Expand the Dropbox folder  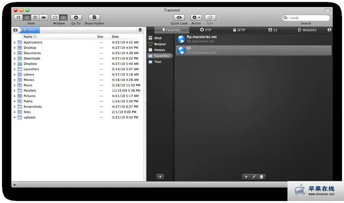[x=15, y=64]
